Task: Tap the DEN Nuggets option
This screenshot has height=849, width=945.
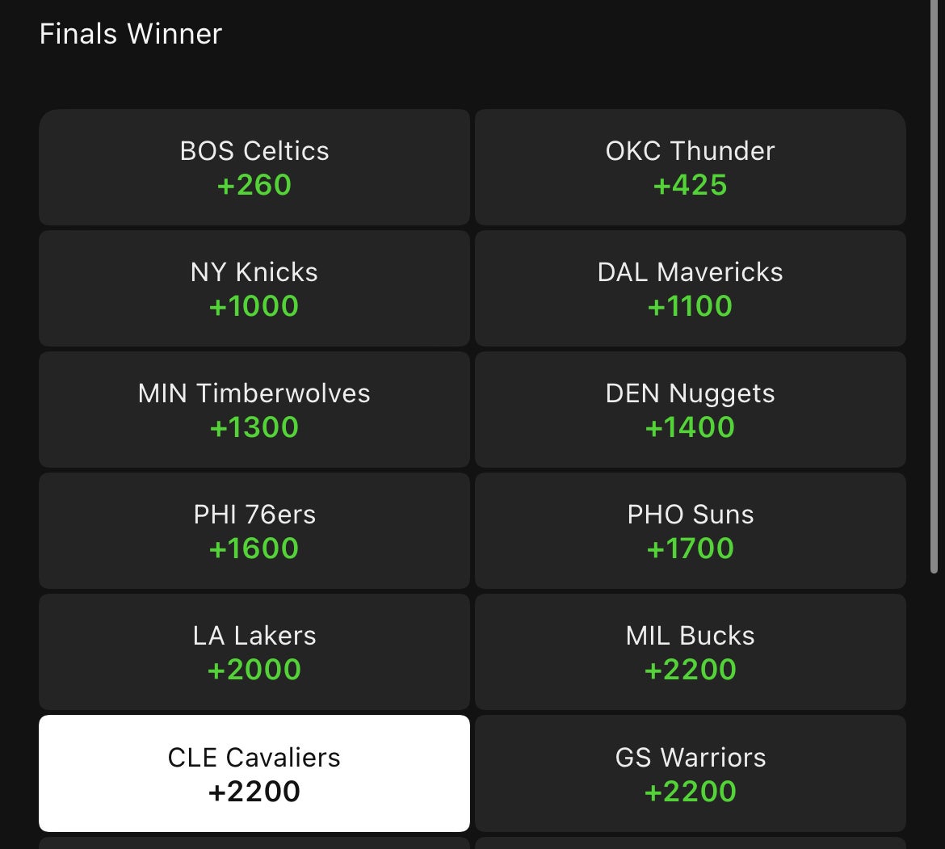Action: tap(690, 410)
